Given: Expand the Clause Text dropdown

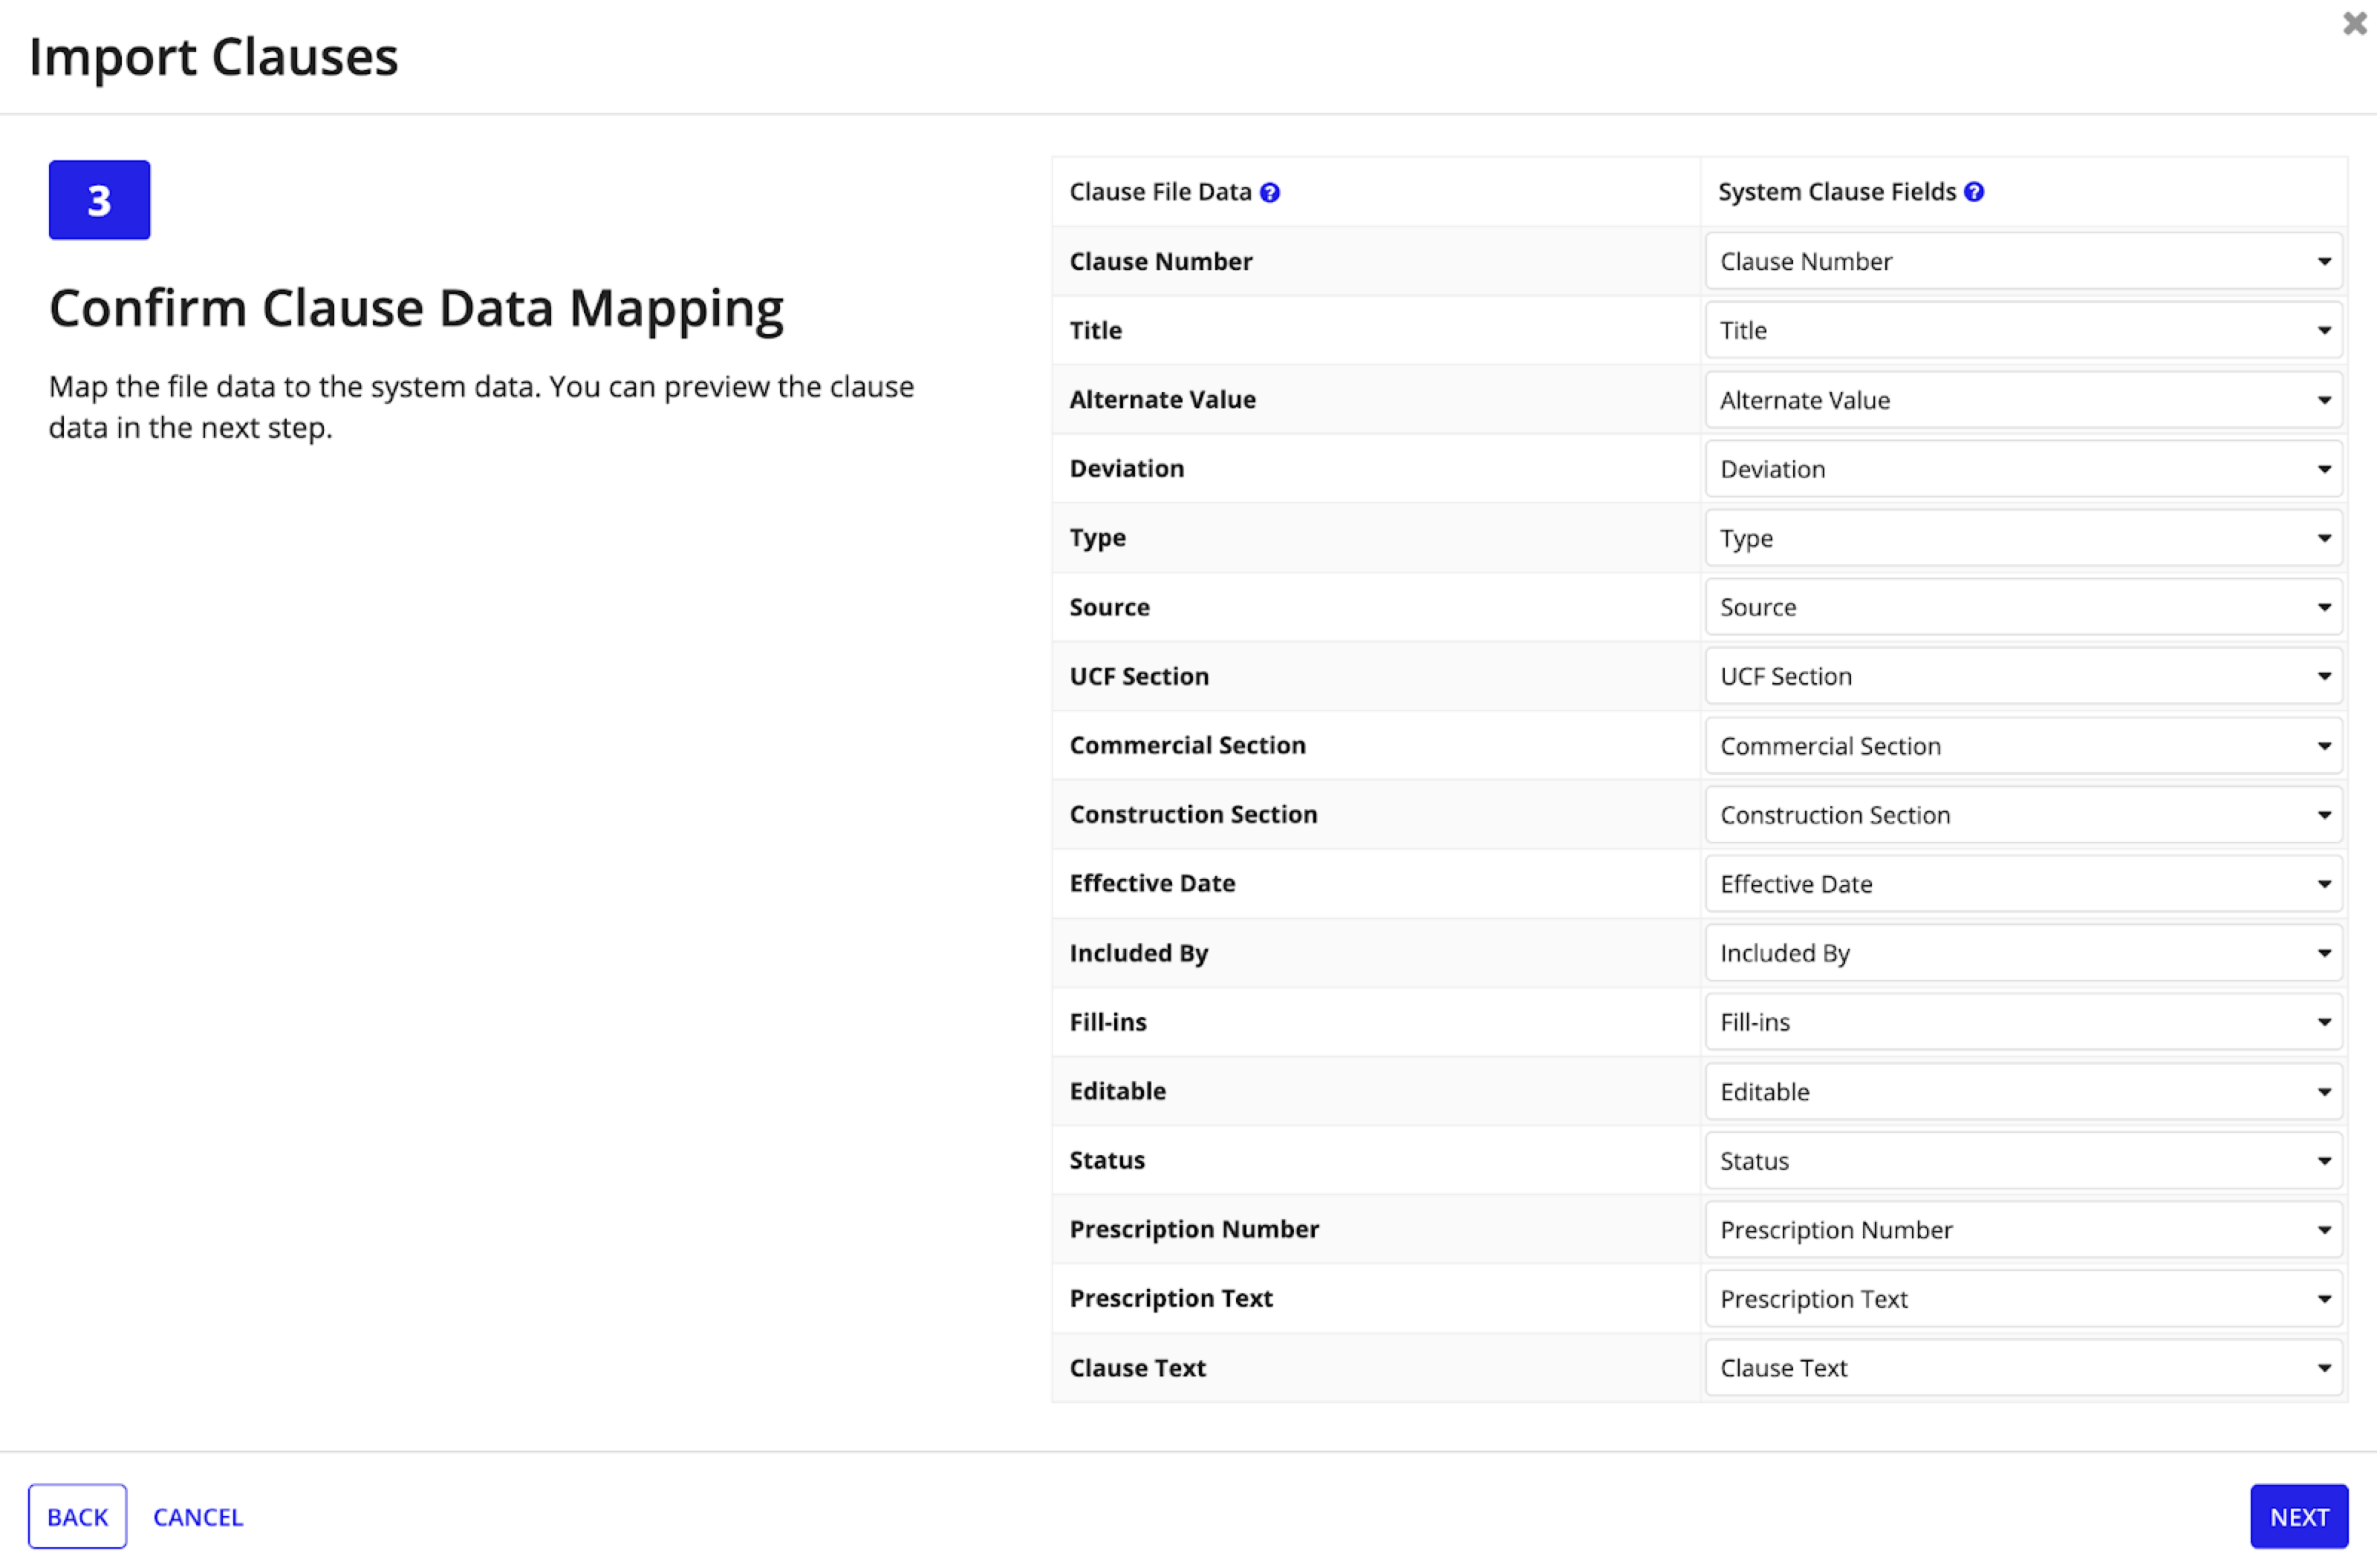Looking at the screenshot, I should point(2023,1368).
